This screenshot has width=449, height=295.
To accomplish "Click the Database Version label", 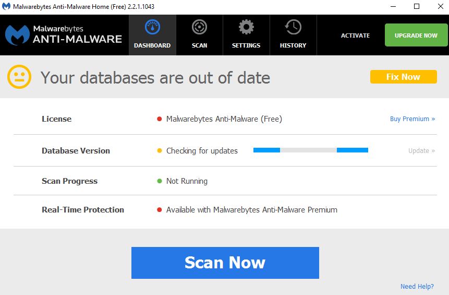I will coord(76,151).
